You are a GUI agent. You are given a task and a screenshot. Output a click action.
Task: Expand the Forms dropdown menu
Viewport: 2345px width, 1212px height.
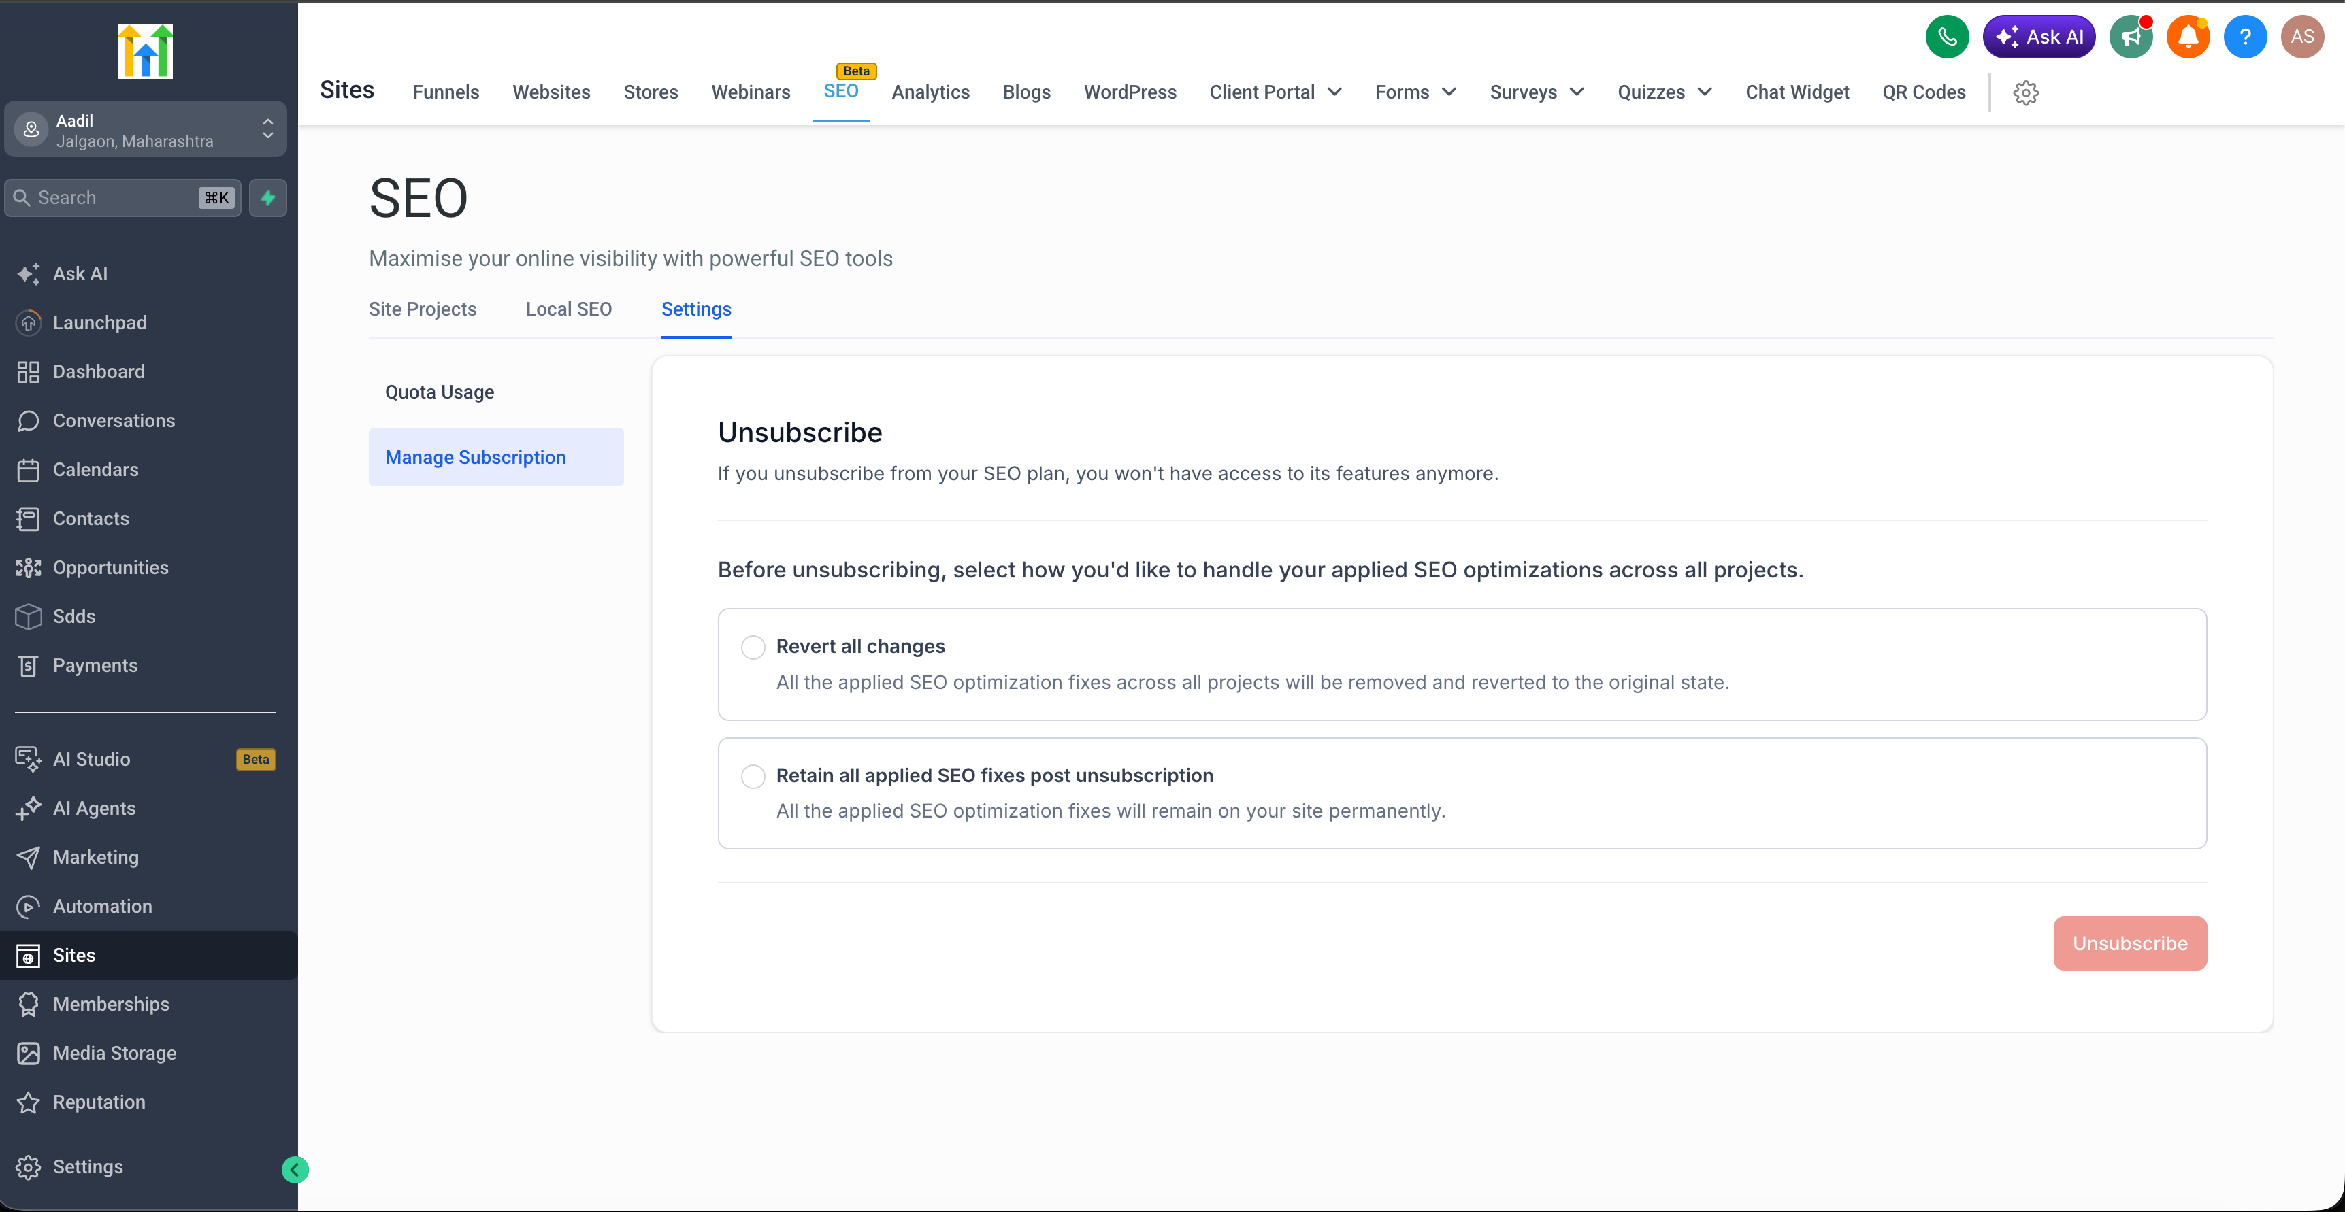(1415, 92)
